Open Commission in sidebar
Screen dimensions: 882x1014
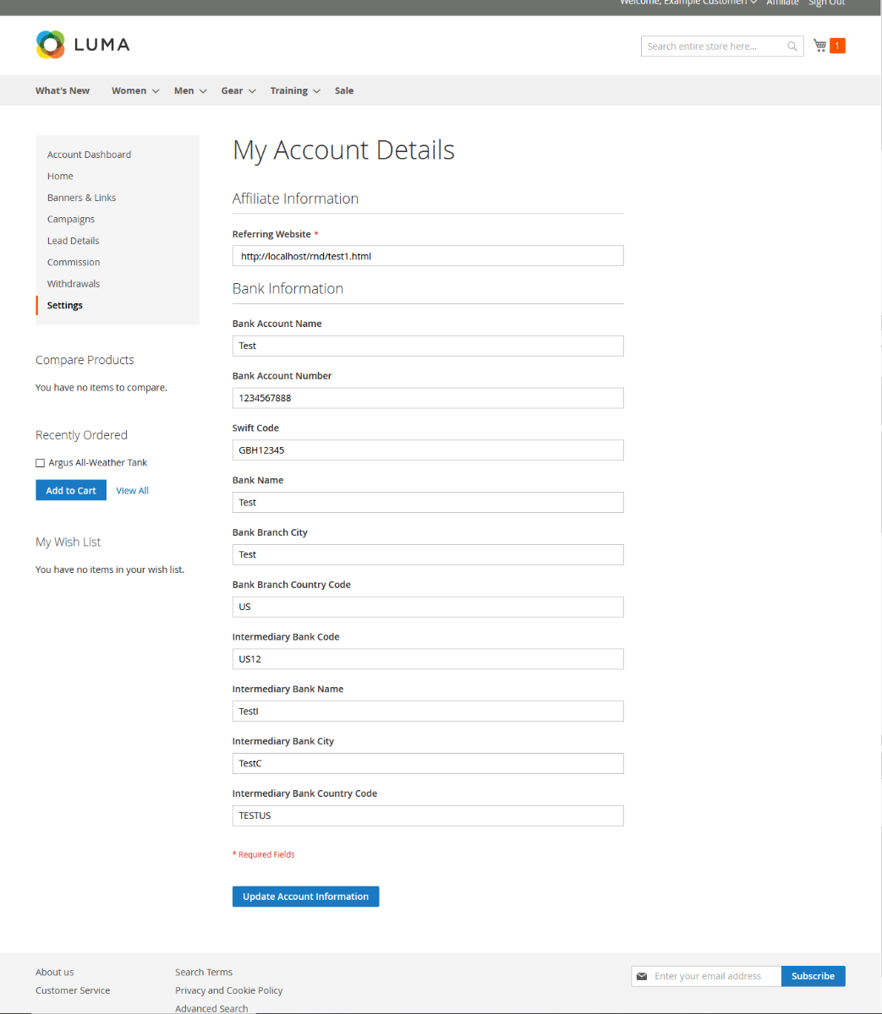[x=74, y=262]
